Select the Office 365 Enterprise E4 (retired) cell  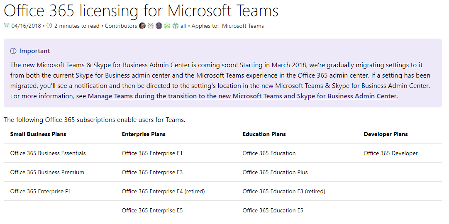[163, 191]
